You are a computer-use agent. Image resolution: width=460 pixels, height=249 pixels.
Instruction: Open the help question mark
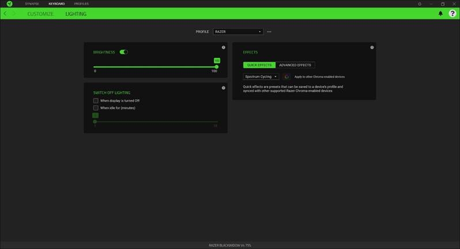click(x=453, y=13)
